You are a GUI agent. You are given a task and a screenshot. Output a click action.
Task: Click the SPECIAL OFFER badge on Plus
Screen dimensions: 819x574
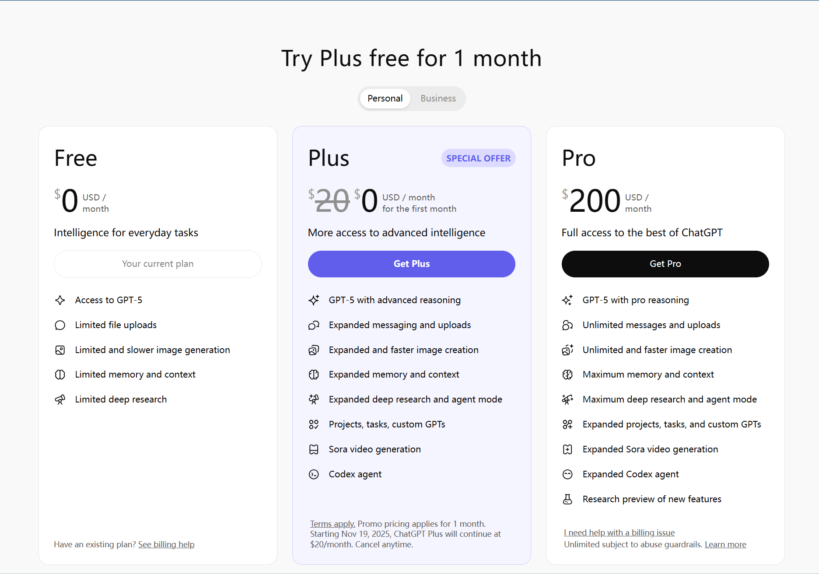[x=478, y=158]
